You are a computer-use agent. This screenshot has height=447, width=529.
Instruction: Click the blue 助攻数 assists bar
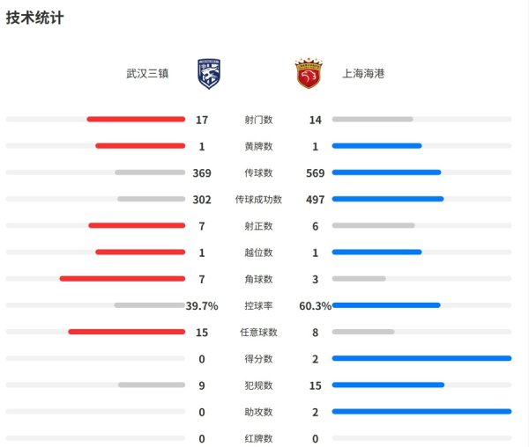click(x=421, y=411)
